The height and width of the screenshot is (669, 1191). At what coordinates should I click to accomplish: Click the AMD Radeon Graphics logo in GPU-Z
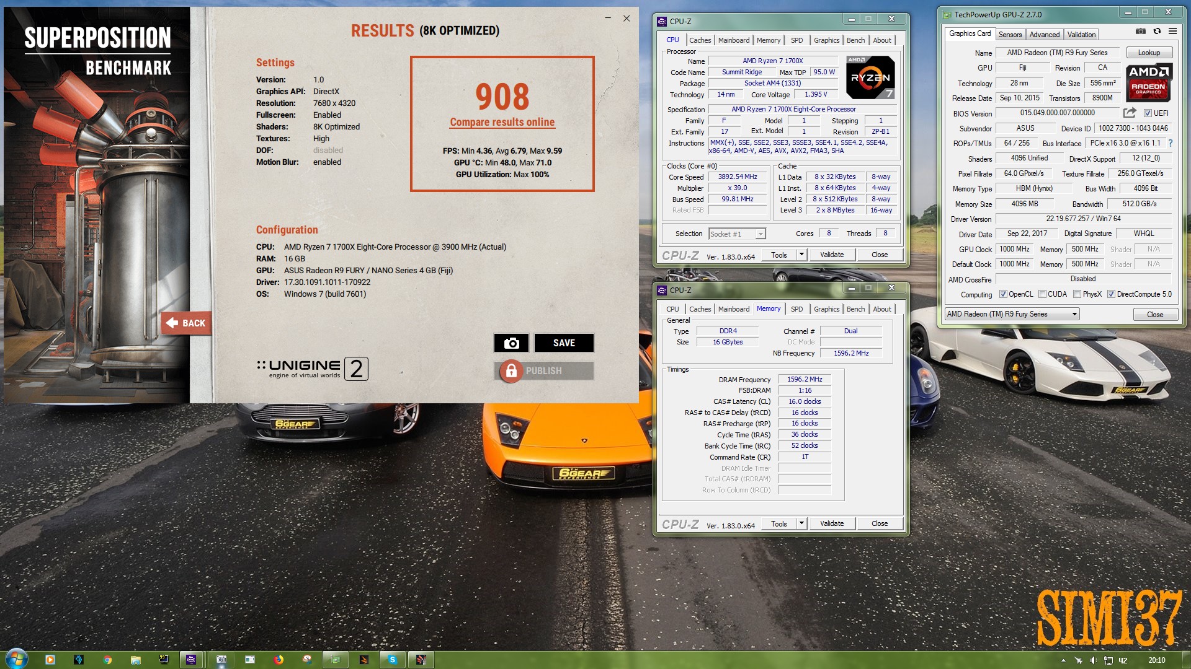click(1148, 82)
